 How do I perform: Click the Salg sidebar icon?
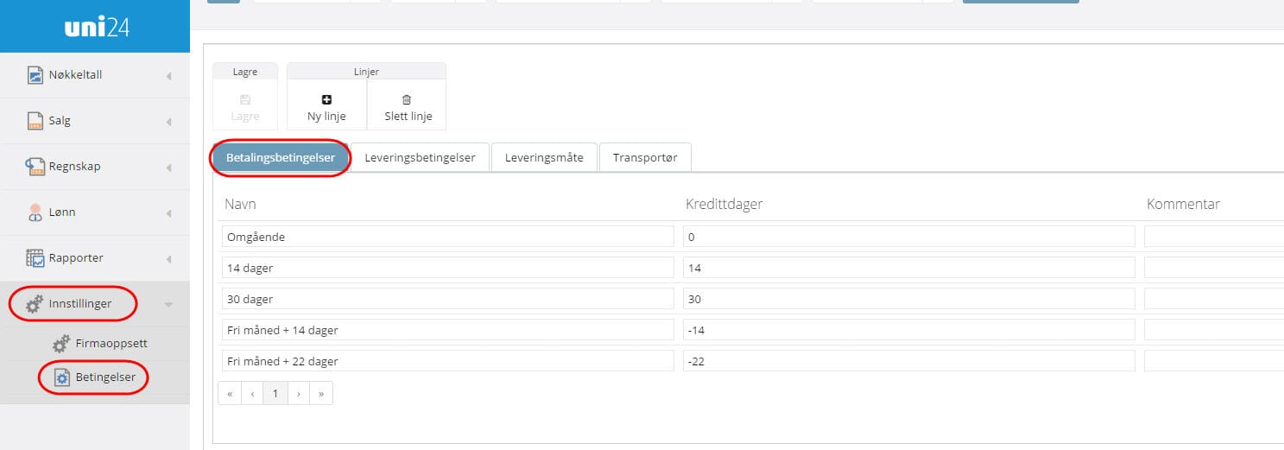[x=35, y=121]
